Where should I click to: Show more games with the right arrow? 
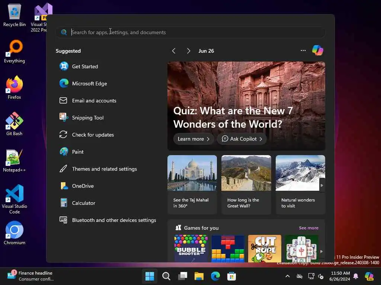tap(321, 251)
